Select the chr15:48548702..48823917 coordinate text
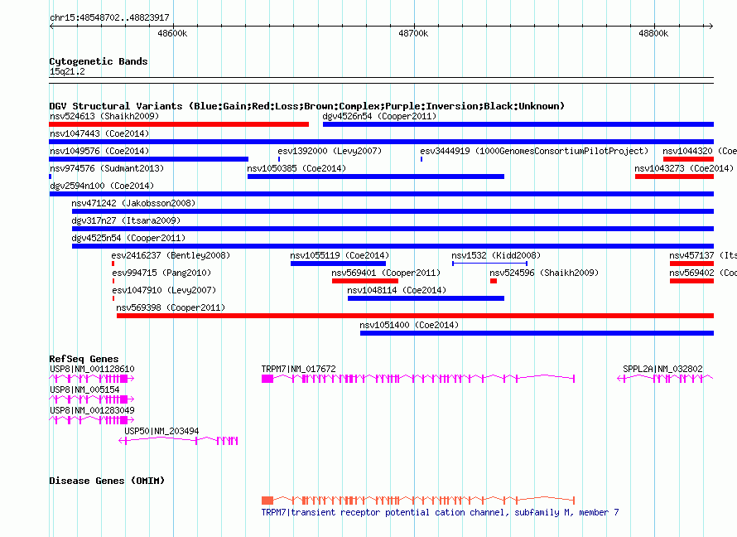 pos(109,17)
